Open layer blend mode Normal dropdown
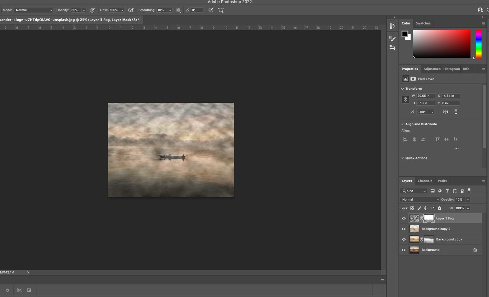The height and width of the screenshot is (297, 489). (420, 200)
